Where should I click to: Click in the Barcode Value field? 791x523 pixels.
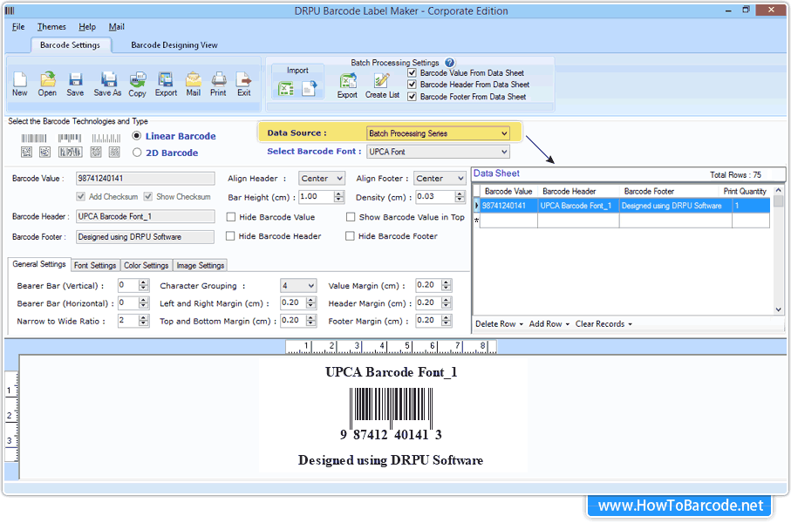(146, 178)
